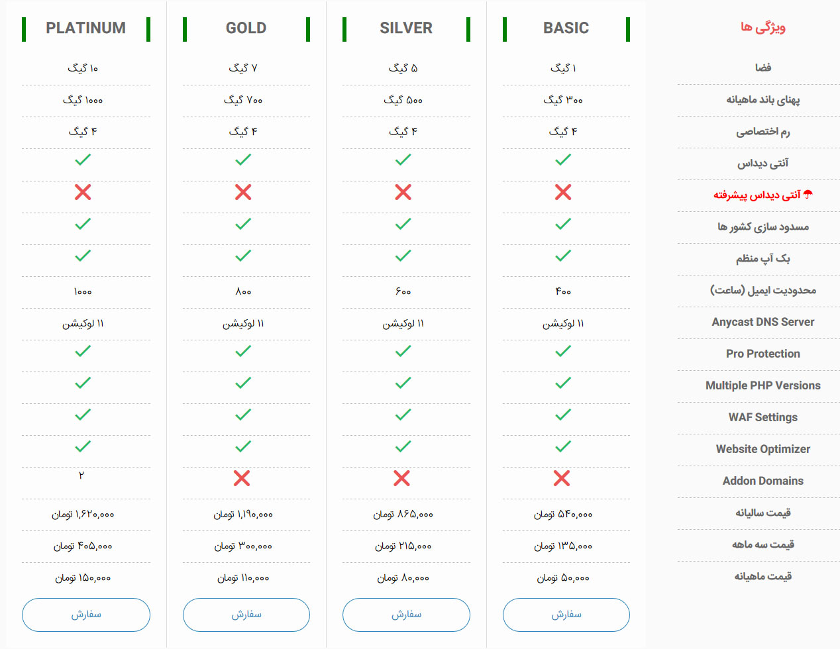The image size is (840, 649).
Task: Click the red cross for Basic advanced anti-DDoS
Action: (x=563, y=192)
